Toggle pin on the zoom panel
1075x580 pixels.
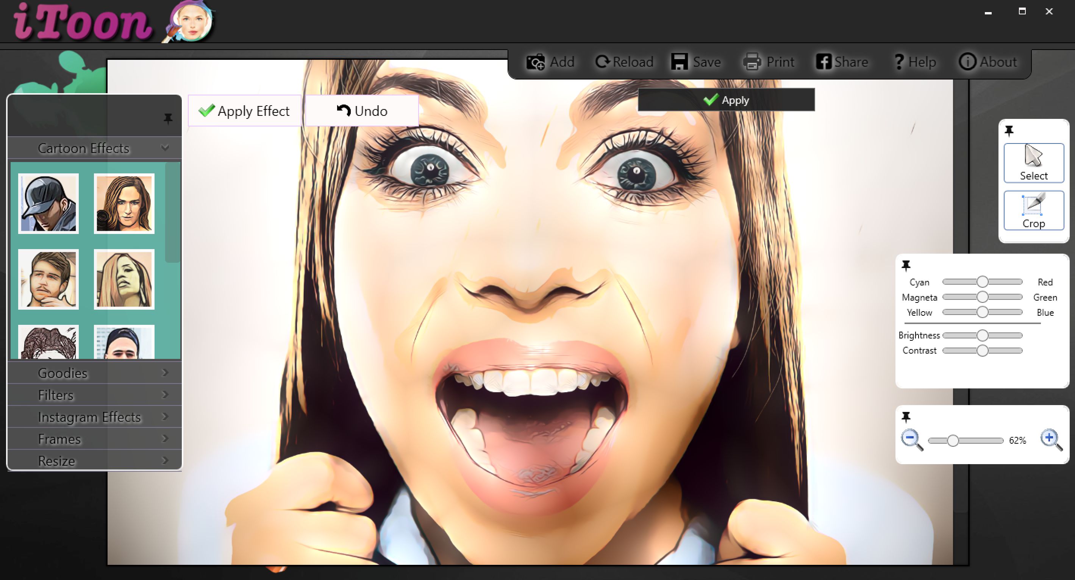pos(906,416)
